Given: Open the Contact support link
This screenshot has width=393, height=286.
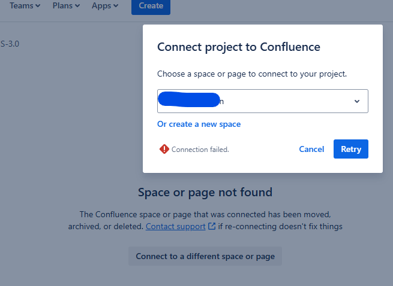Looking at the screenshot, I should click(175, 226).
